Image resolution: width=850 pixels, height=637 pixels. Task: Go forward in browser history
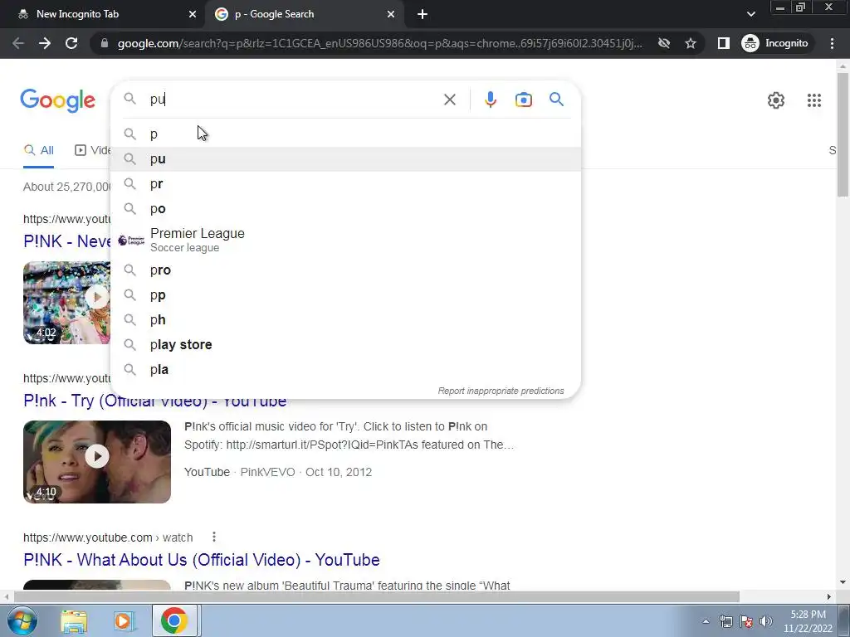click(x=45, y=43)
